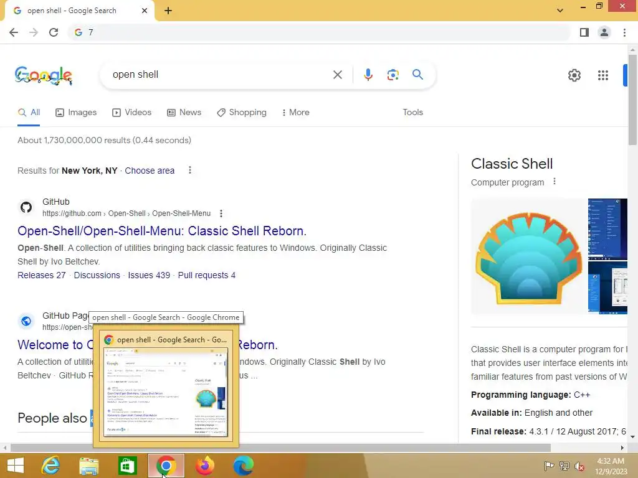Switch to the News tab
Viewport: 638px width, 478px height.
pos(184,113)
